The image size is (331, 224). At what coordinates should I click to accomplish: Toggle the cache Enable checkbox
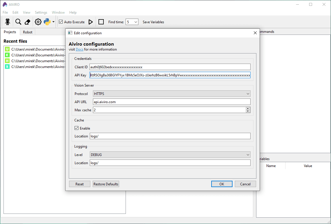click(x=76, y=128)
